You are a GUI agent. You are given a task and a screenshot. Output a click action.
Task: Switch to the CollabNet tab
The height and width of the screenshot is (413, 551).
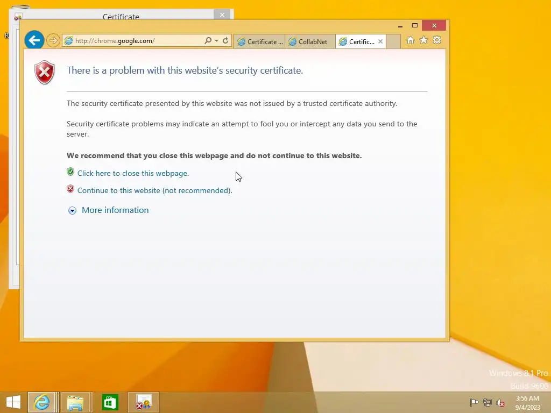pos(310,41)
